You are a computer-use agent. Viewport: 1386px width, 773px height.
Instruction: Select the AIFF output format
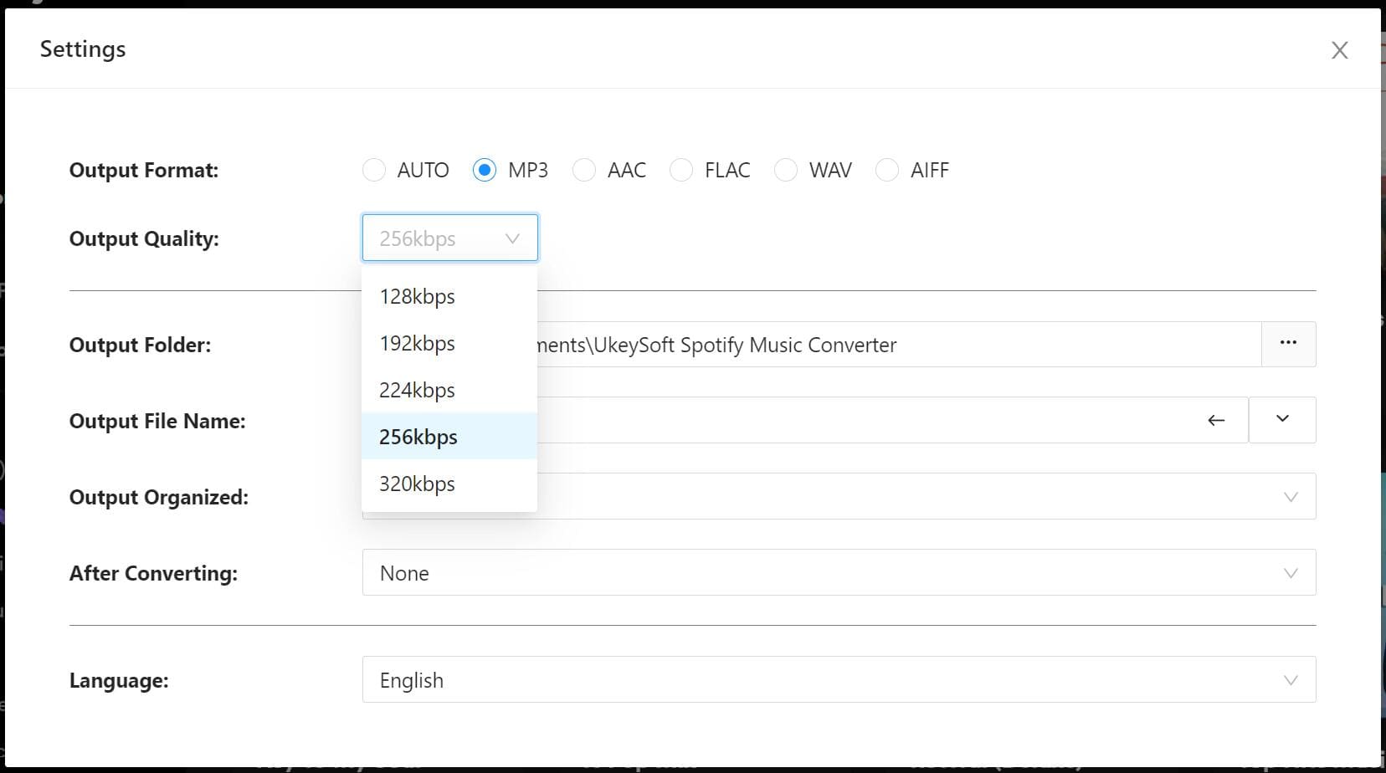pos(887,170)
